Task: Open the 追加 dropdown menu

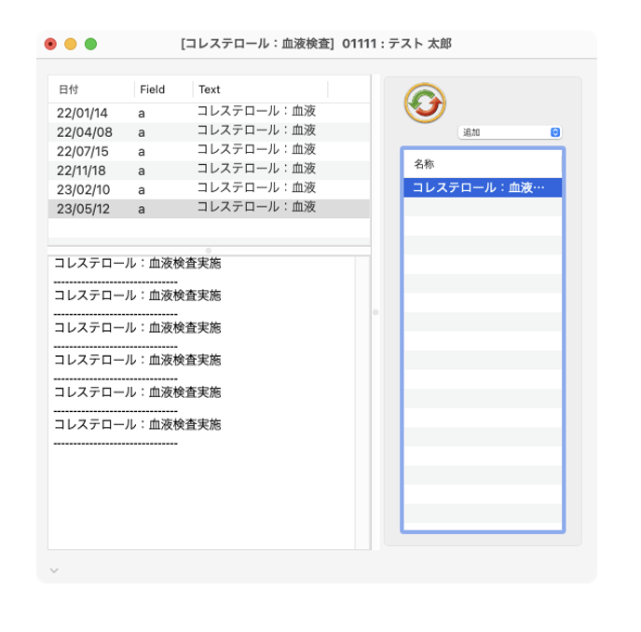Action: tap(510, 132)
